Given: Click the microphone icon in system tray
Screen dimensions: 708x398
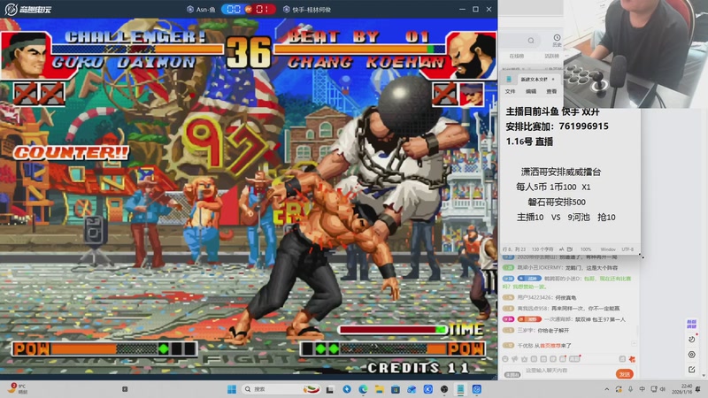Looking at the screenshot, I should tap(630, 389).
